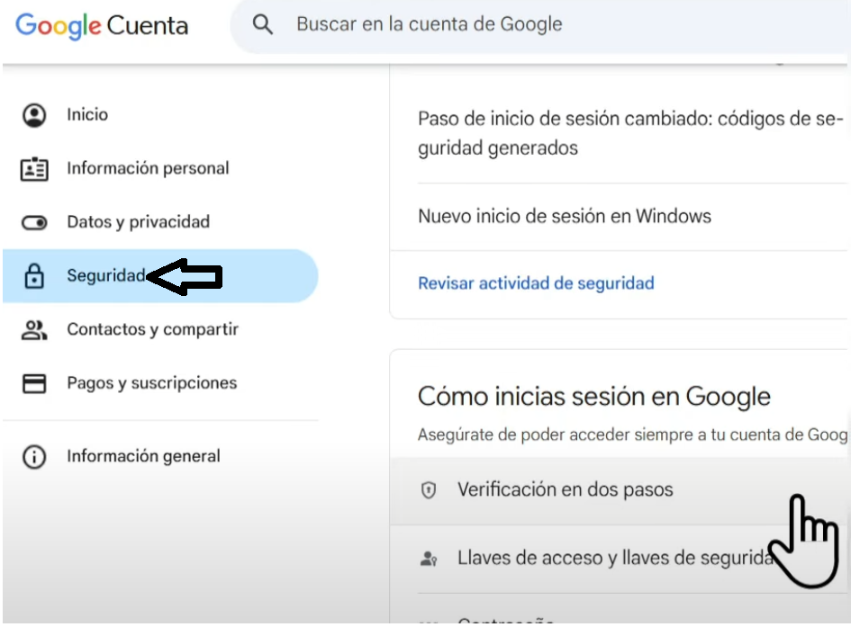Click the Seguridad padlock icon
Viewport: 860px width, 627px height.
[34, 275]
